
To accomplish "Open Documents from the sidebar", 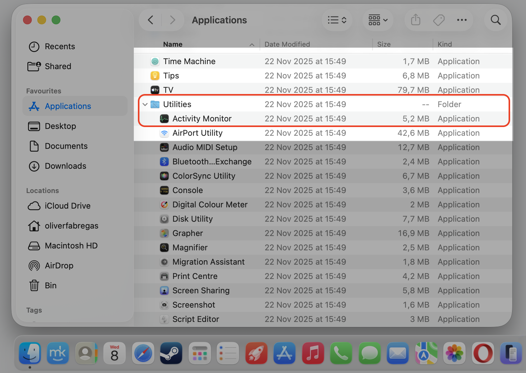I will click(x=75, y=146).
